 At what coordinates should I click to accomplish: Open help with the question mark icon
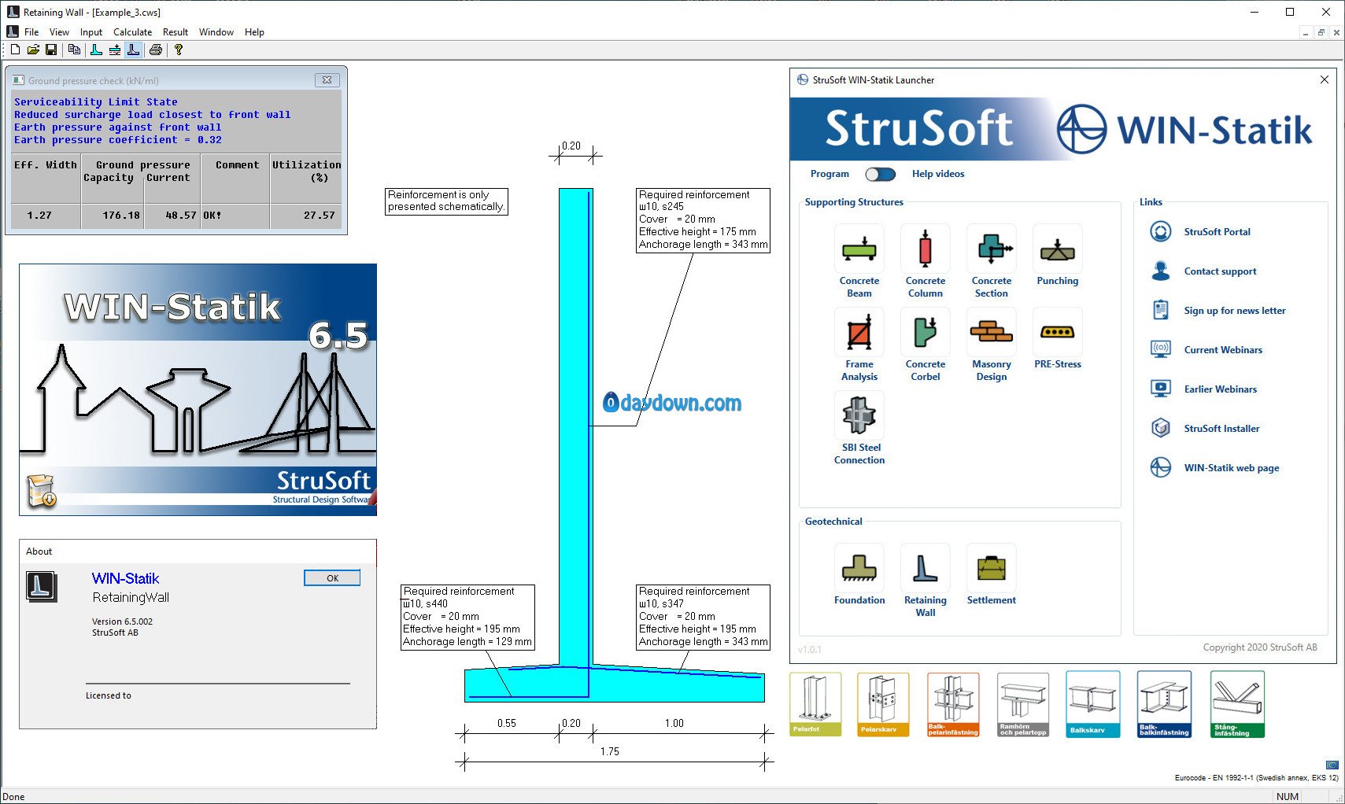pyautogui.click(x=179, y=50)
